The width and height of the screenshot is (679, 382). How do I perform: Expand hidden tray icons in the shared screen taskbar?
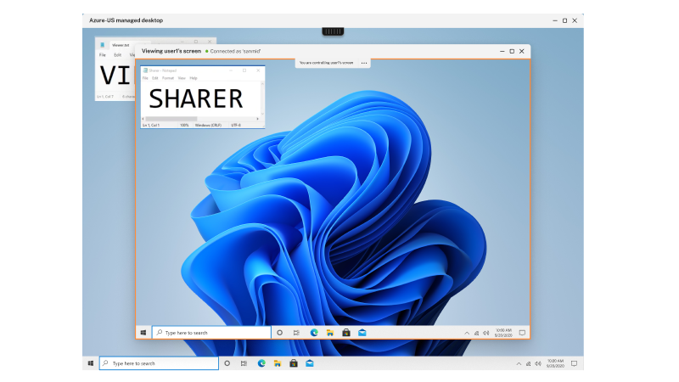click(467, 333)
